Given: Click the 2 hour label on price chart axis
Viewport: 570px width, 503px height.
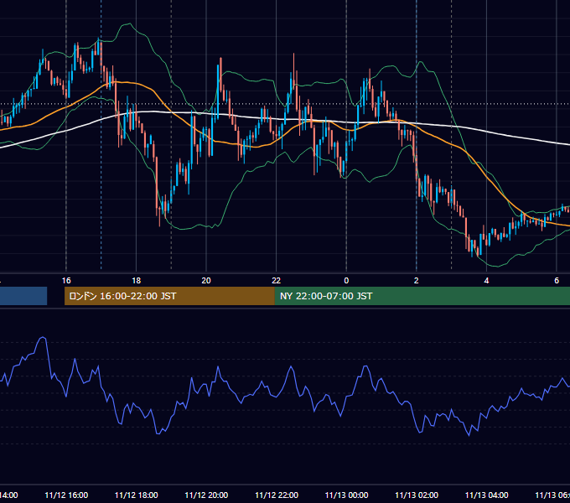Looking at the screenshot, I should pos(417,281).
